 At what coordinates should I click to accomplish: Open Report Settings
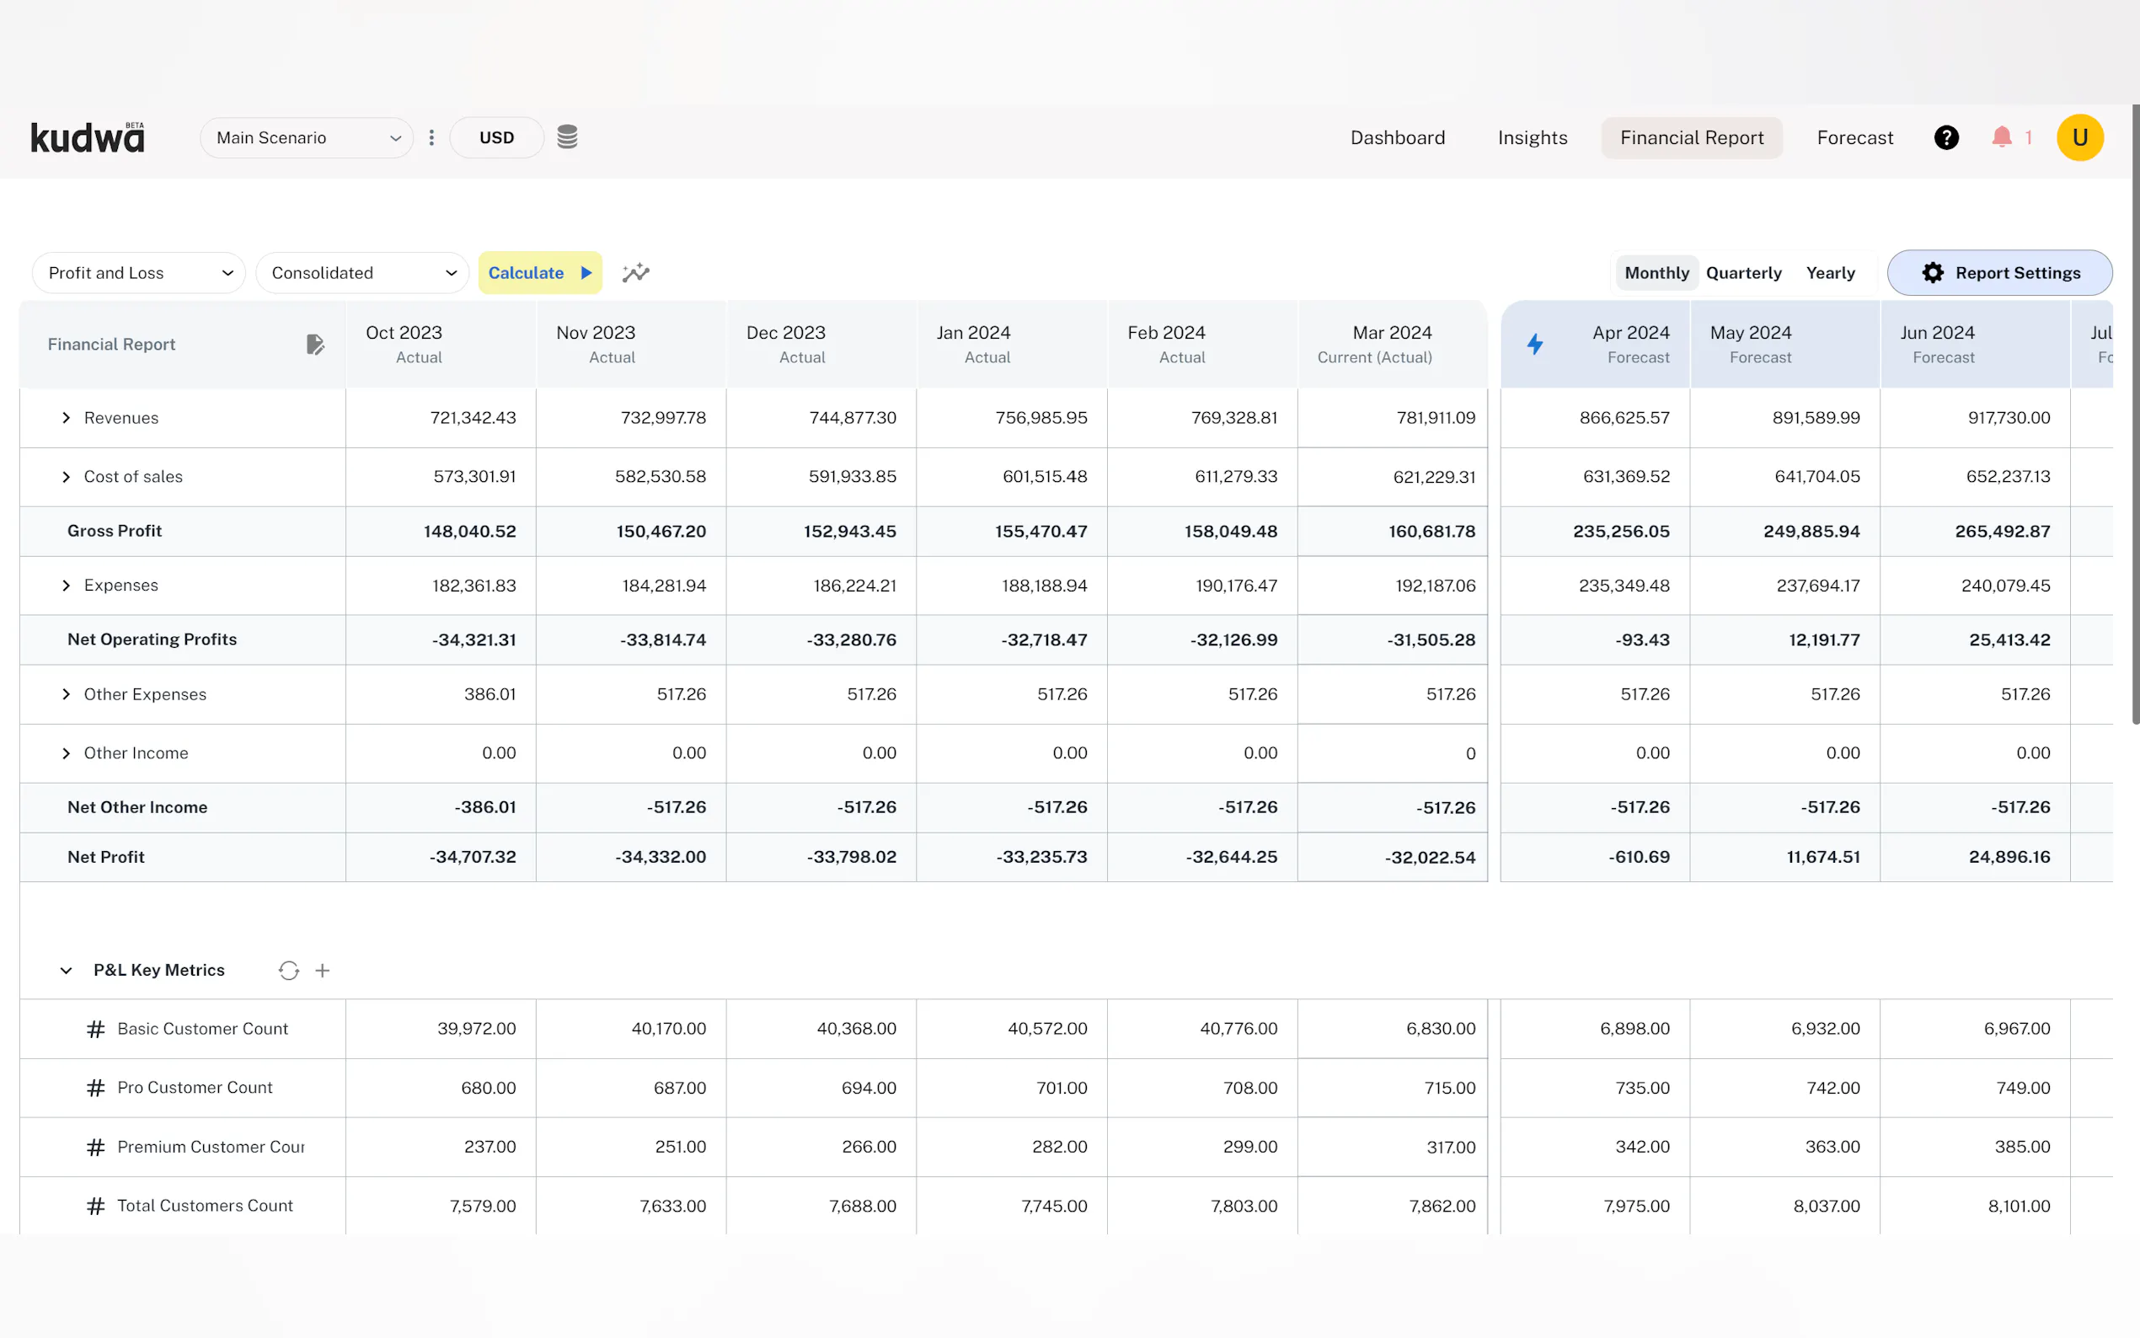point(1999,272)
